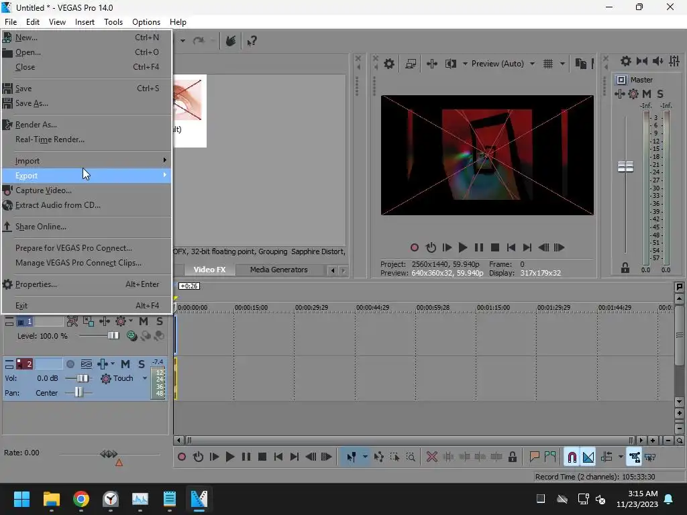The height and width of the screenshot is (515, 687).
Task: Solo audio track 2
Action: point(141,364)
